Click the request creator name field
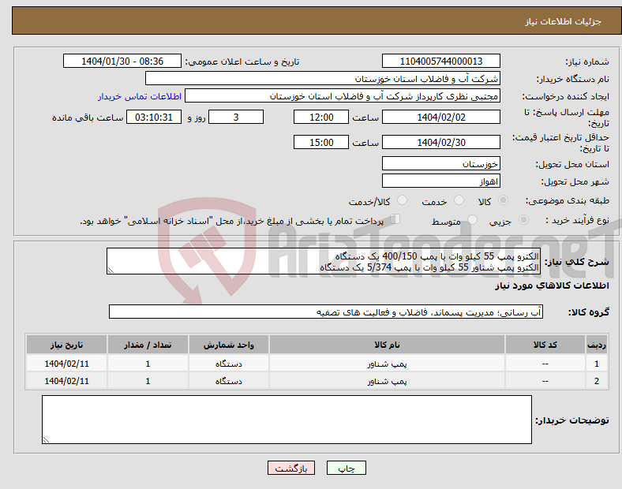Image resolution: width=622 pixels, height=489 pixels. coord(343,96)
